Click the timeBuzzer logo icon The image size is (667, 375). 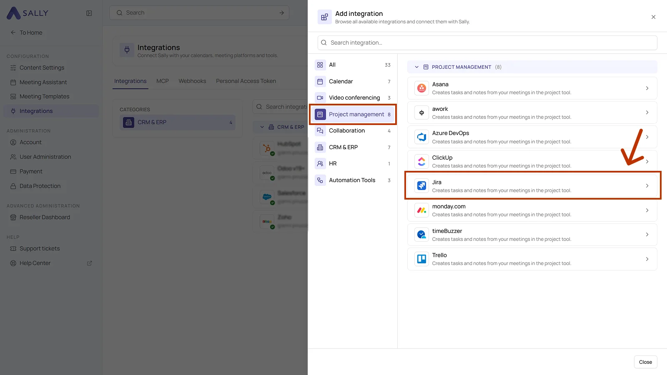pos(421,235)
